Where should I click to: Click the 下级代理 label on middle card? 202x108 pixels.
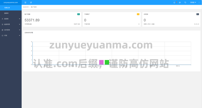[x=87, y=24]
